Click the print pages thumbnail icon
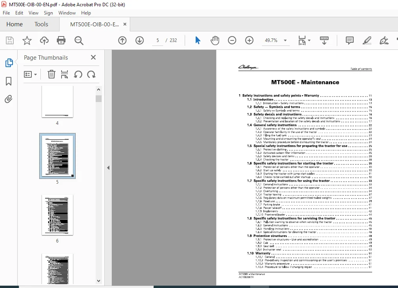Image resolution: width=398 pixels, height=288 pixels. pyautogui.click(x=64, y=75)
